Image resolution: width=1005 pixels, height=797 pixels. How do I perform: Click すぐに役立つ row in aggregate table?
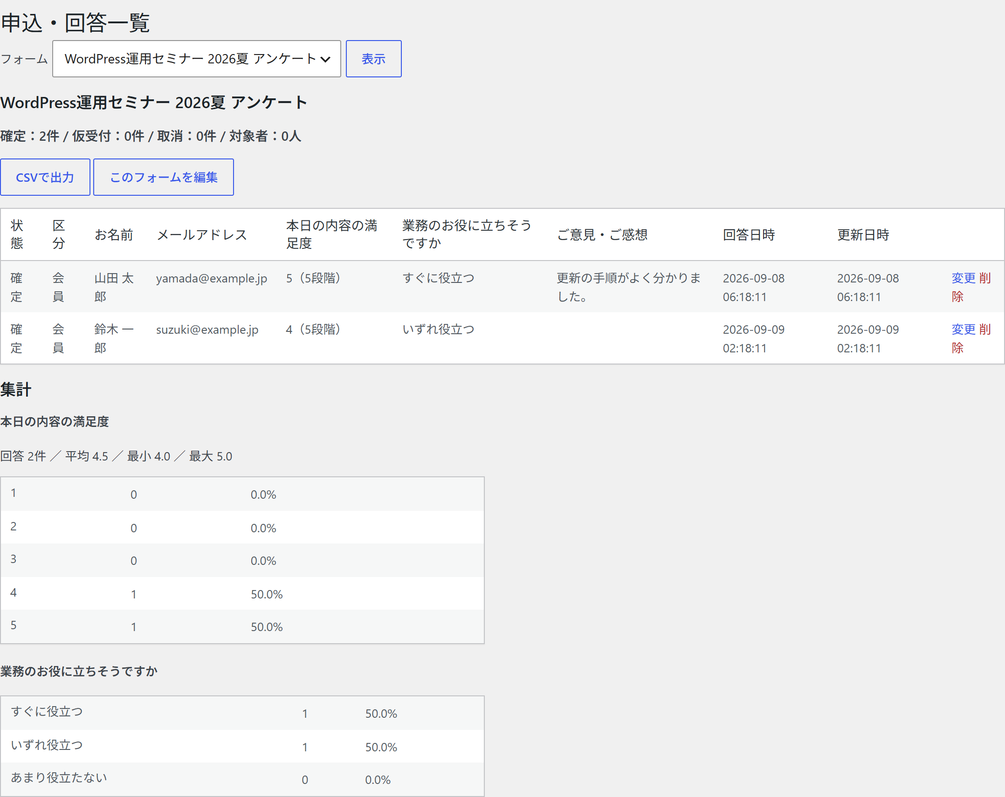(x=242, y=713)
